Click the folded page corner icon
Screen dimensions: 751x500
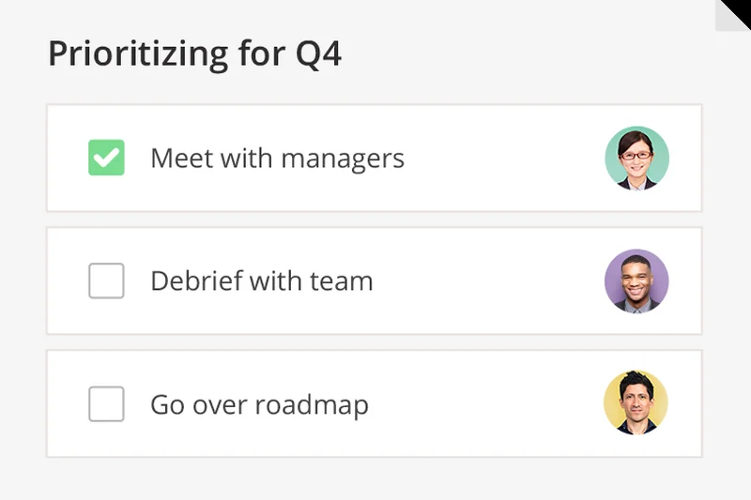click(x=733, y=15)
